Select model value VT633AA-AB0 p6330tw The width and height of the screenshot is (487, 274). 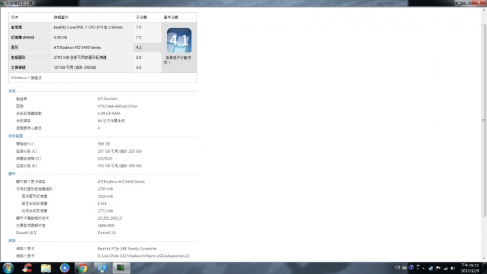coord(118,106)
